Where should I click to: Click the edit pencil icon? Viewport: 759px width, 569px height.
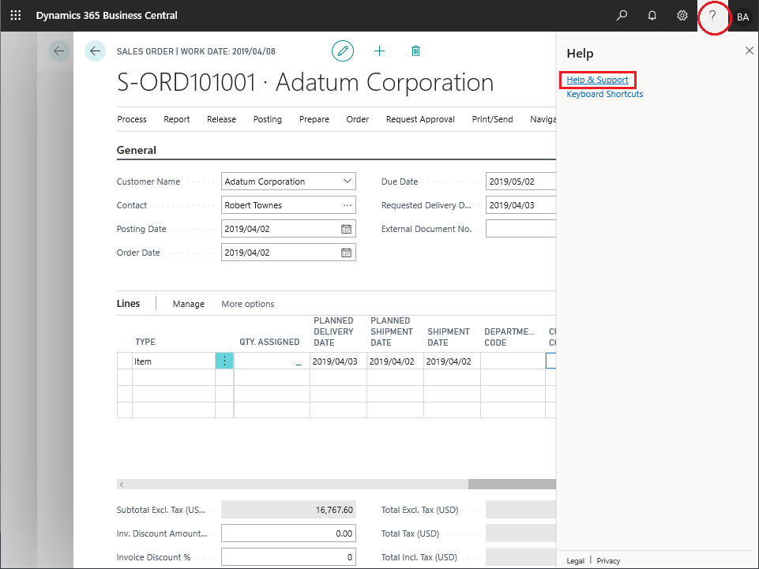point(343,51)
